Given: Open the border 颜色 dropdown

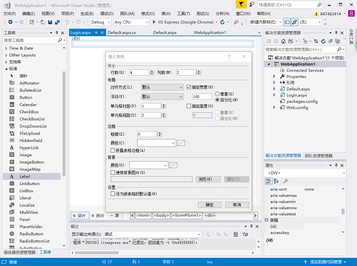Looking at the screenshot, I should [157, 143].
